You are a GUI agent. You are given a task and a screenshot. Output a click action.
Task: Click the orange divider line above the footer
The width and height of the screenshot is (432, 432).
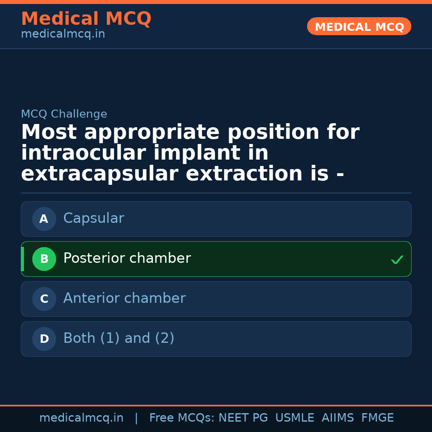pos(216,405)
